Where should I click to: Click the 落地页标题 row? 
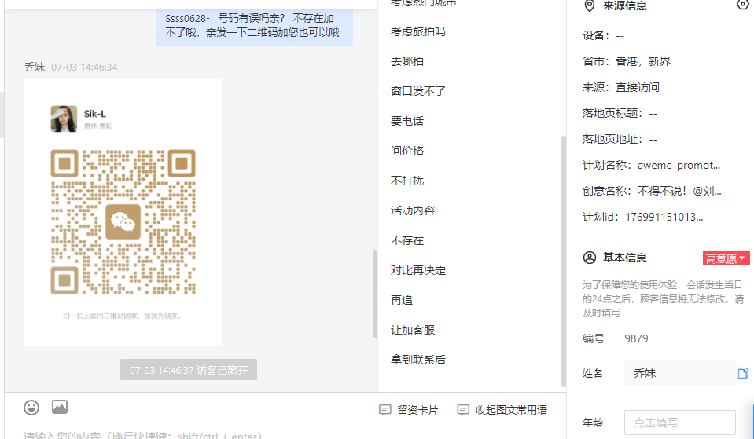click(620, 113)
